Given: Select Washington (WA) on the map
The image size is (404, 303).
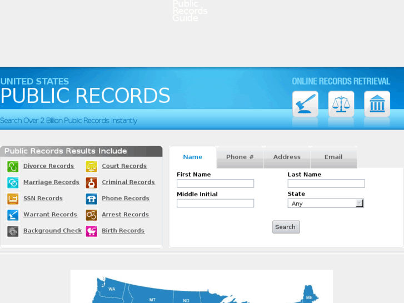Looking at the screenshot, I should pyautogui.click(x=112, y=289).
